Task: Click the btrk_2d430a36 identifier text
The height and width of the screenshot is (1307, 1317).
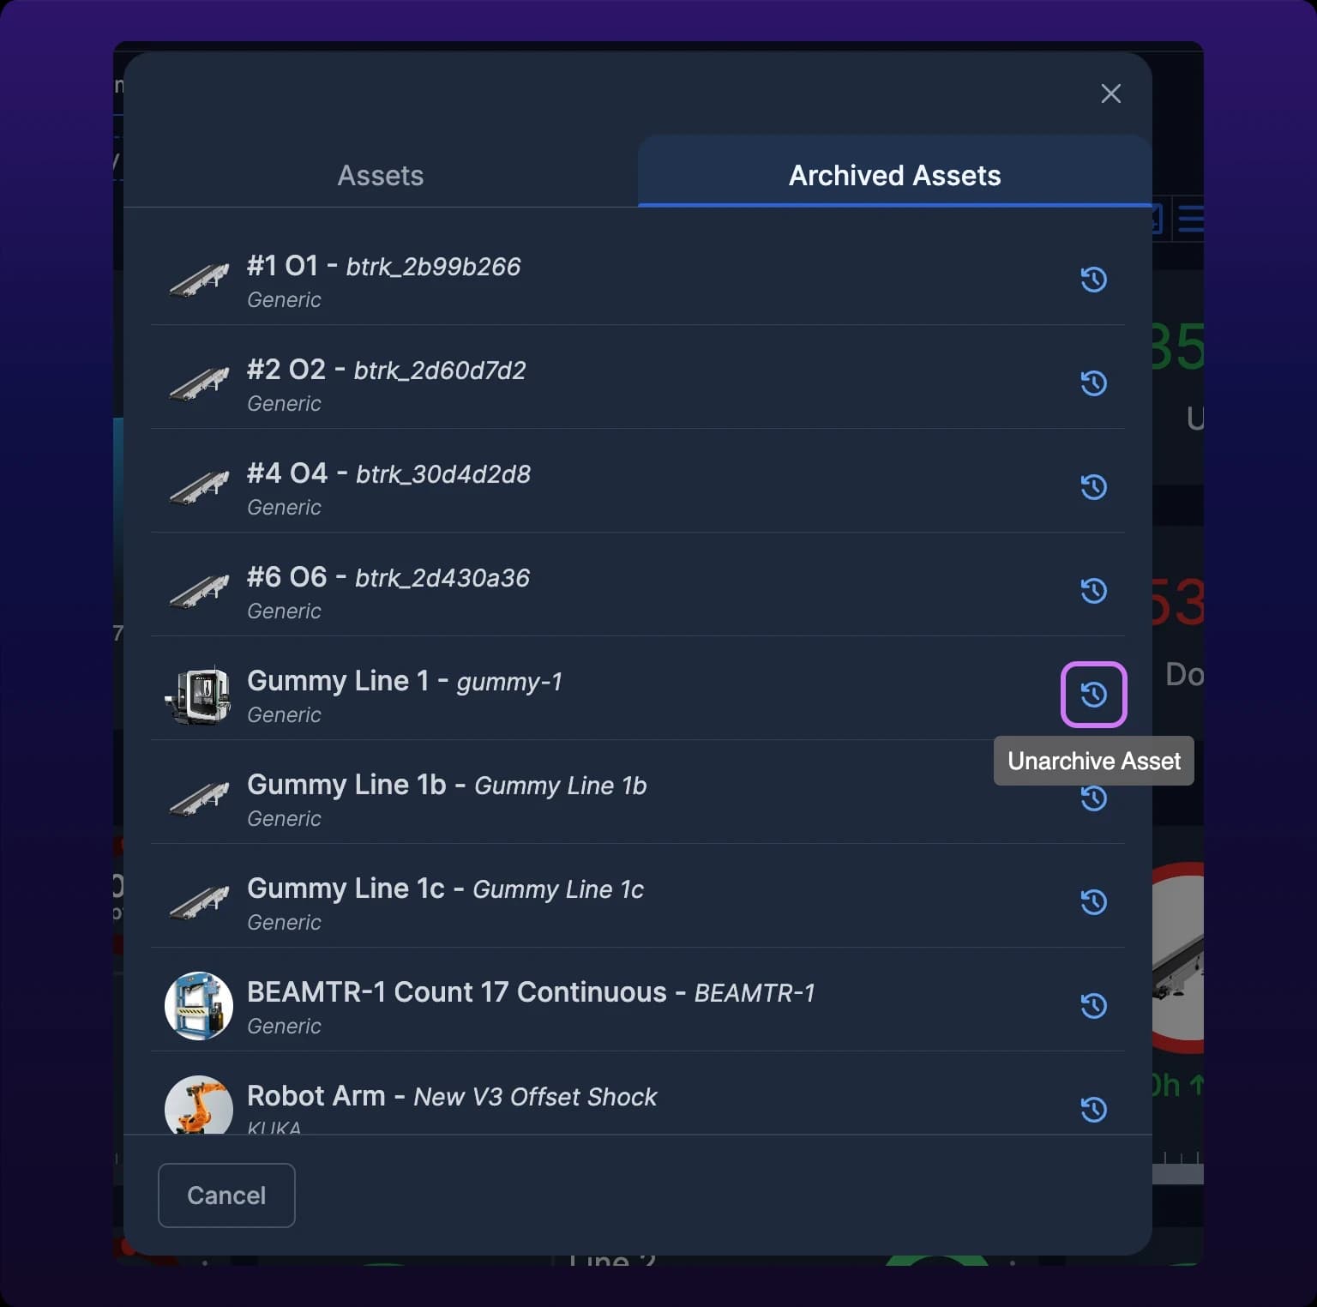Action: click(x=442, y=578)
